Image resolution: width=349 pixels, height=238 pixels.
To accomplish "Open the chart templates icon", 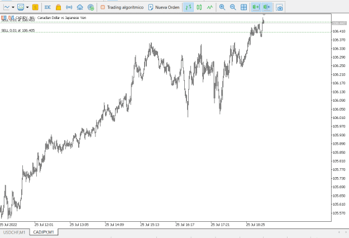I will (21, 7).
